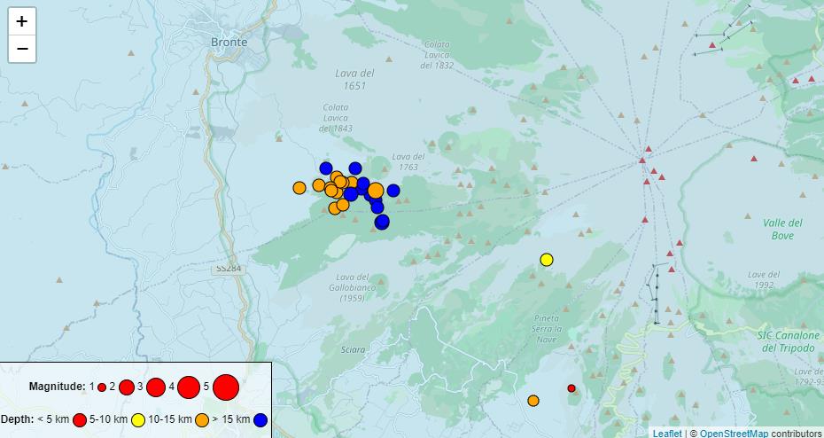Click the rightmost blue marker in cluster
The width and height of the screenshot is (824, 438).
[x=393, y=191]
